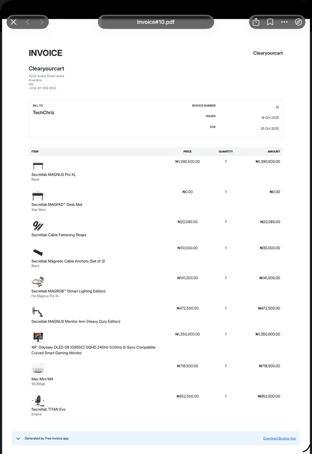
Task: Click the AMOUNT column header
Action: click(x=274, y=151)
